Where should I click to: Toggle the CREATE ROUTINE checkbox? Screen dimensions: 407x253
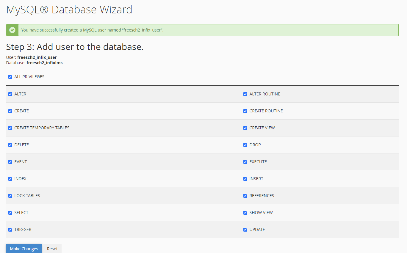click(x=245, y=111)
